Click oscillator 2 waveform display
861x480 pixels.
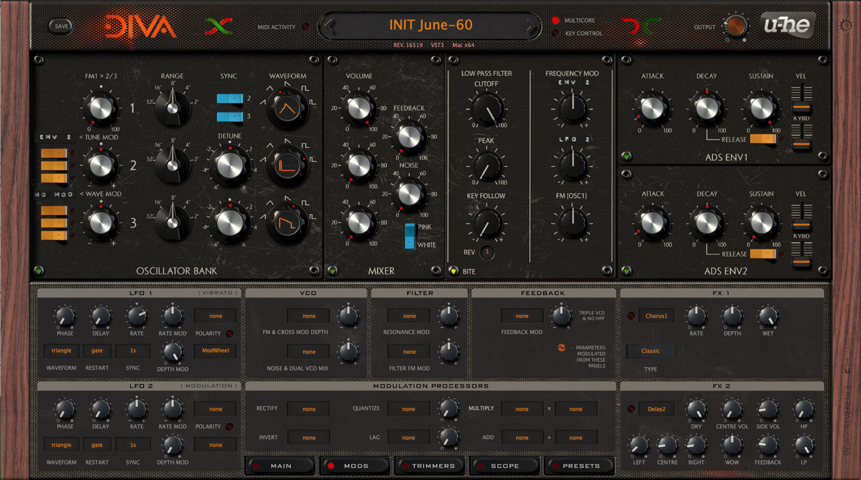[x=288, y=165]
